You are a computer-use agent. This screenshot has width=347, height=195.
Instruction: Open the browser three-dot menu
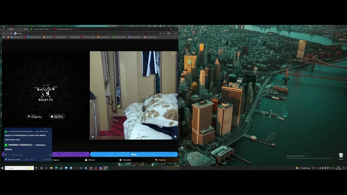tap(176, 33)
